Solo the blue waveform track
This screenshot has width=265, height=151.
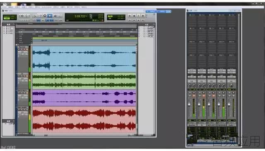(24, 50)
